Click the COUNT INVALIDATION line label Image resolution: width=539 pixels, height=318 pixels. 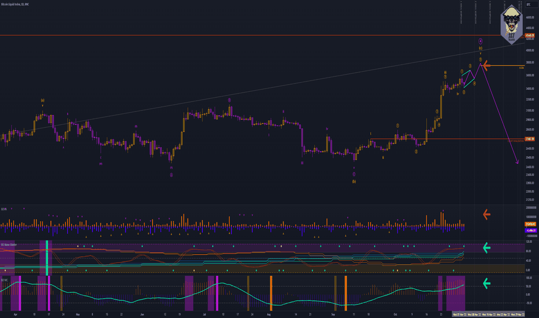pos(516,141)
